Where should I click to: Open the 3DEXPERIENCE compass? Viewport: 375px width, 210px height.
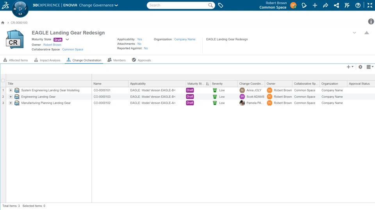click(20, 9)
